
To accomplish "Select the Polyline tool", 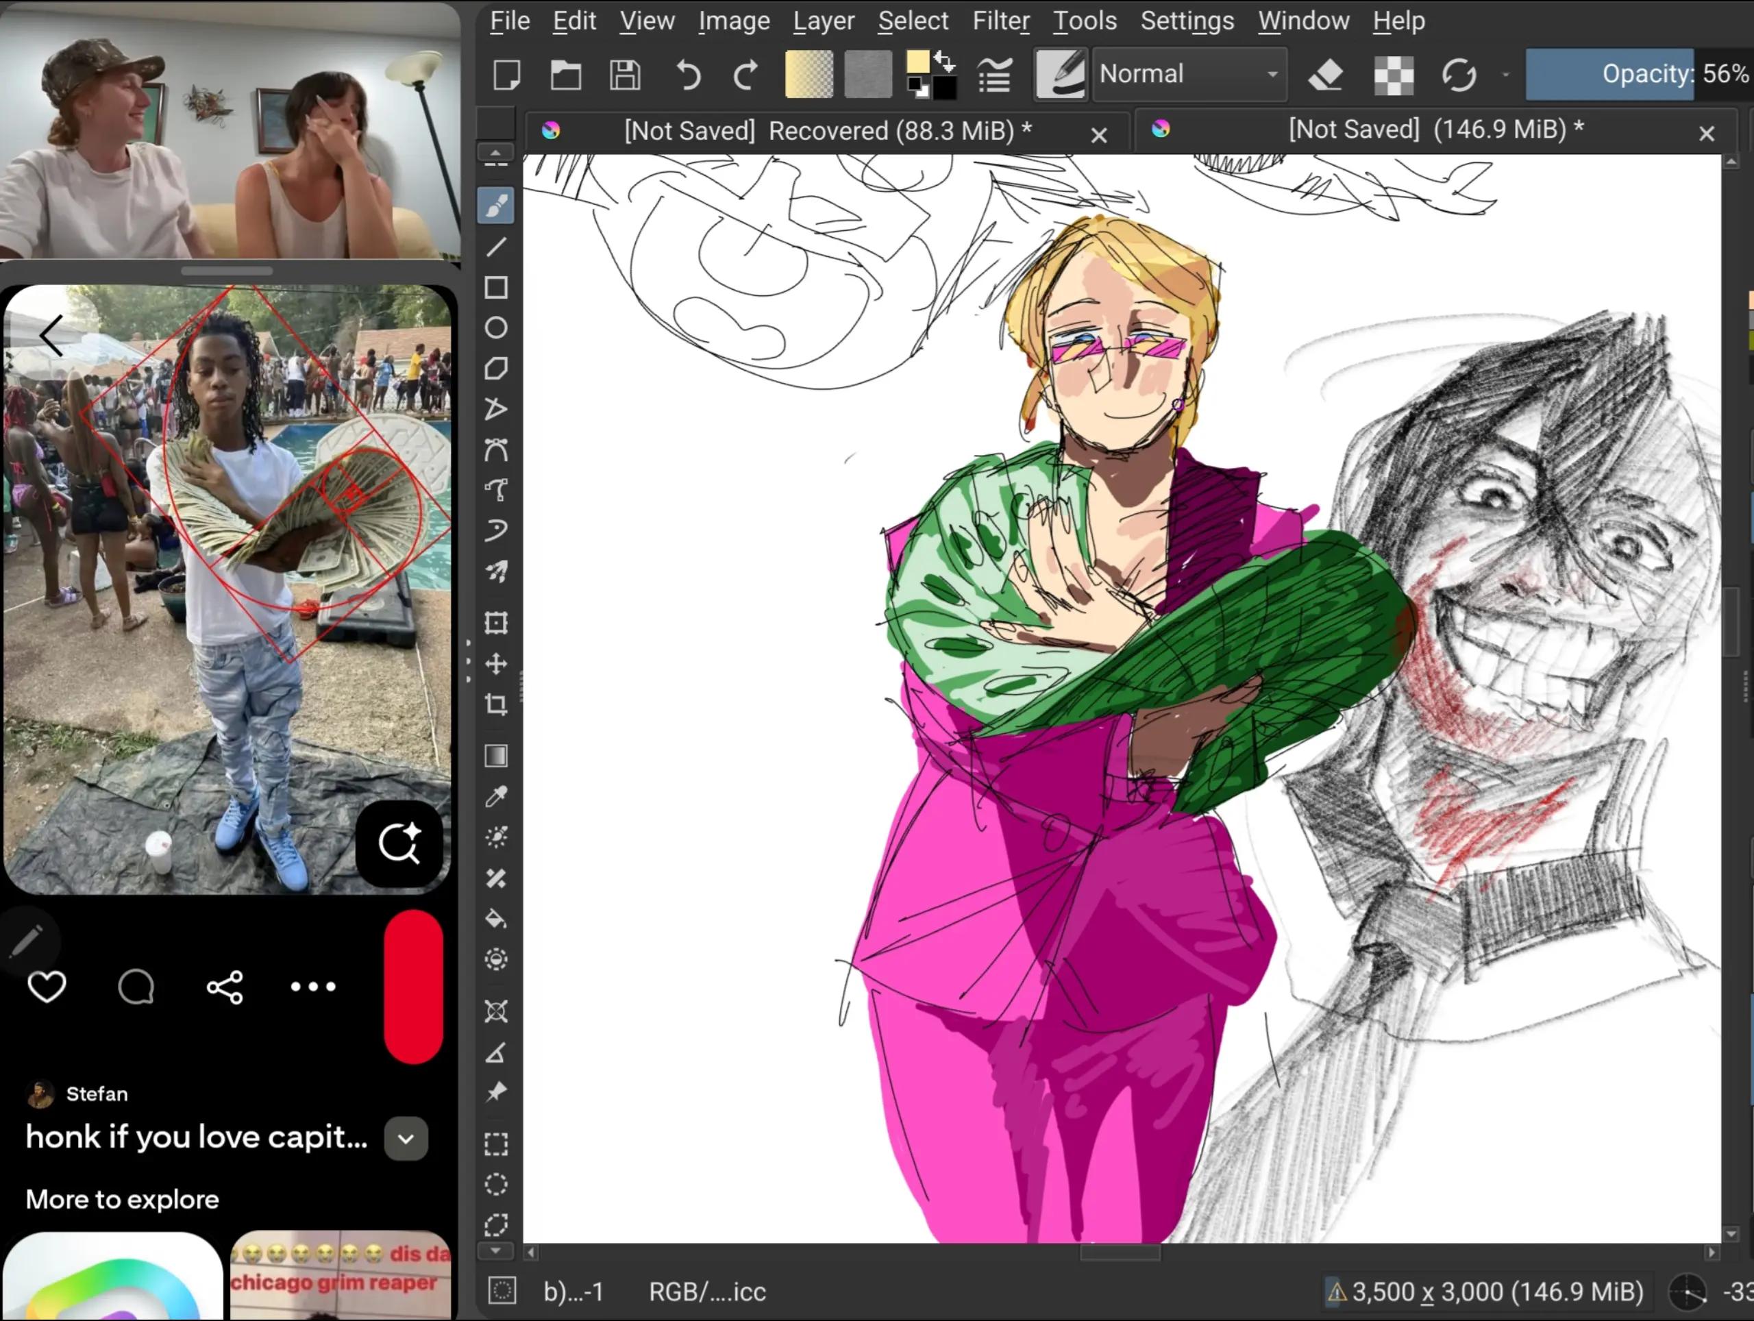I will tap(496, 409).
